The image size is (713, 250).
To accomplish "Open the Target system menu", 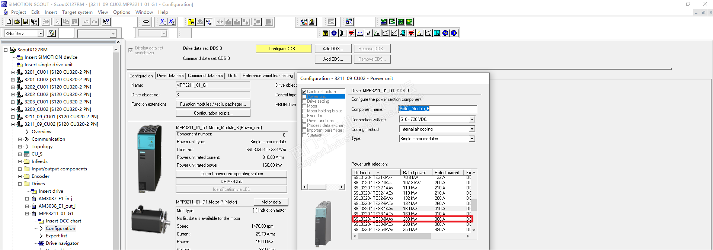I will (77, 12).
